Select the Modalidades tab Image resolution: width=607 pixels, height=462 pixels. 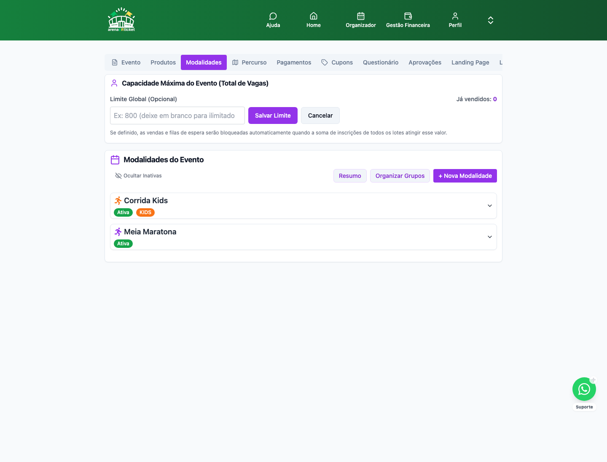(204, 62)
